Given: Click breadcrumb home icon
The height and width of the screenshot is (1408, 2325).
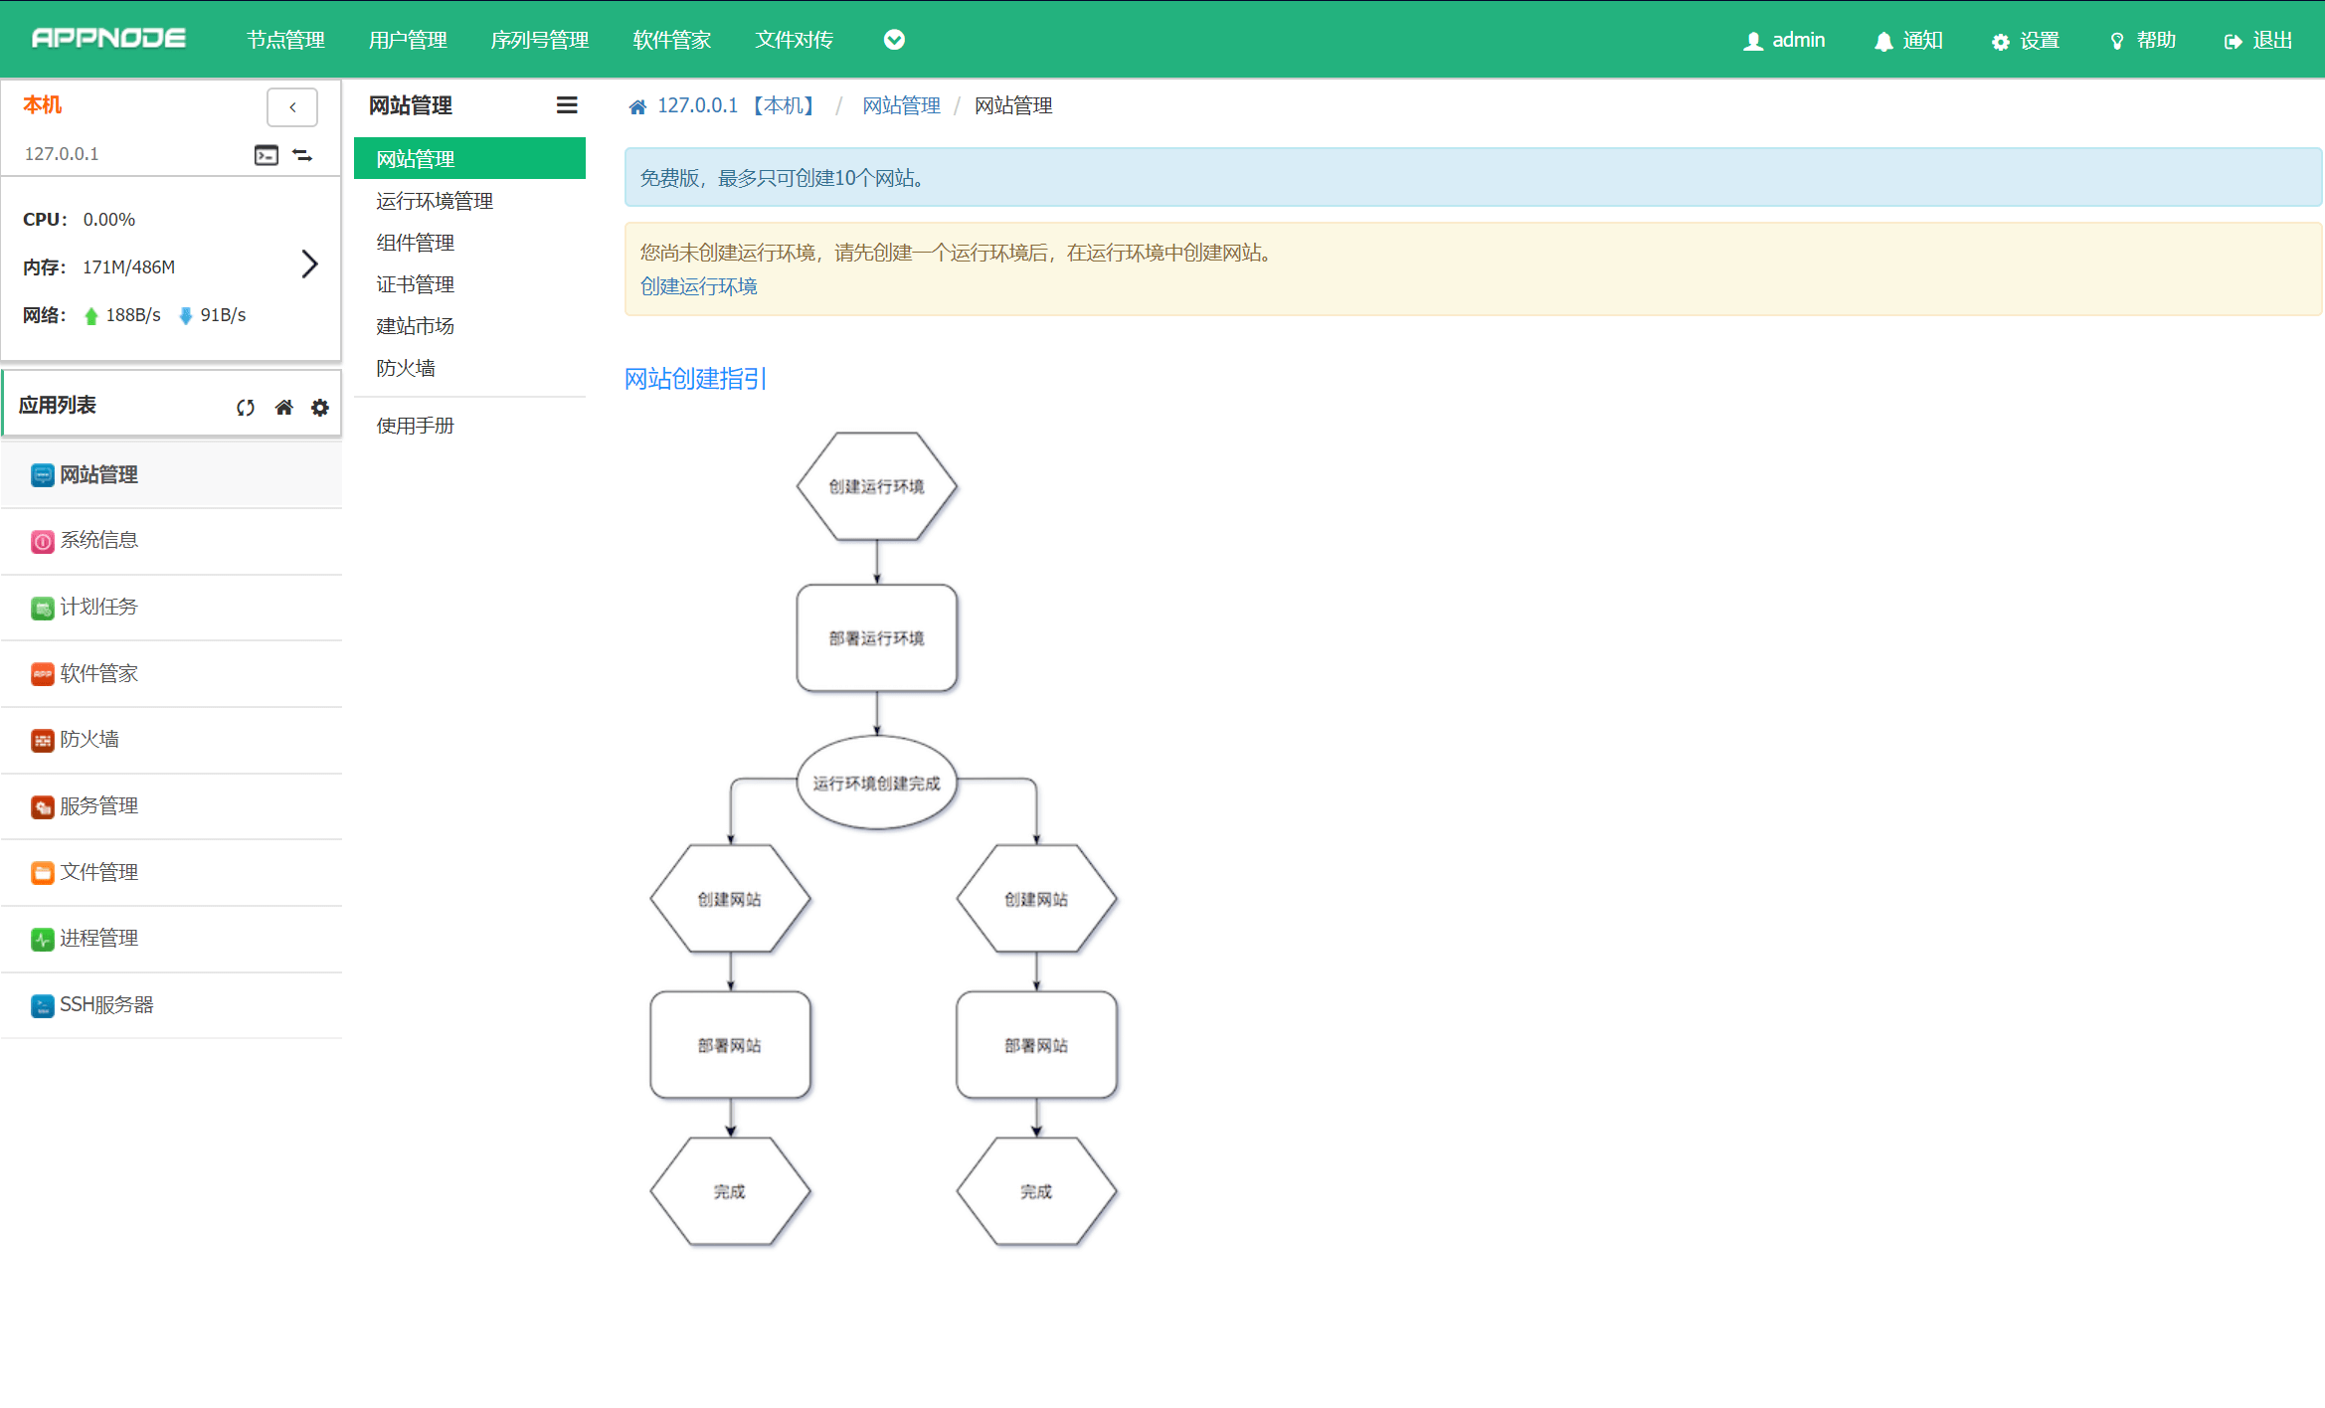Looking at the screenshot, I should [x=637, y=106].
